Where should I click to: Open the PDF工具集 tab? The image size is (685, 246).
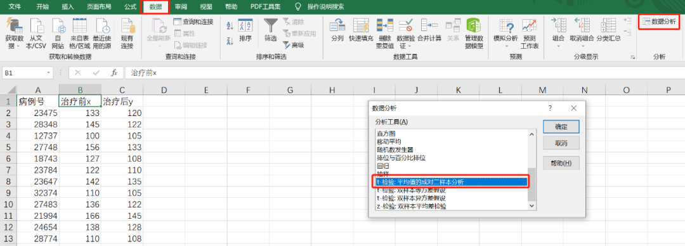pyautogui.click(x=266, y=6)
